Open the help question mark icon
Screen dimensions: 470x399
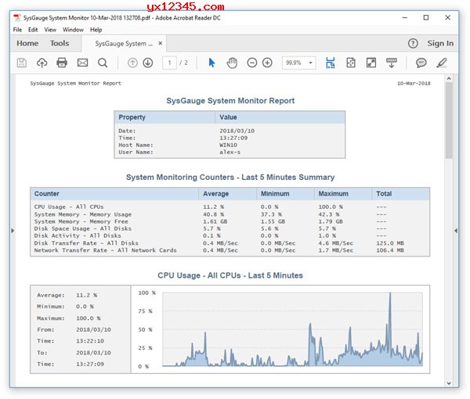point(413,43)
